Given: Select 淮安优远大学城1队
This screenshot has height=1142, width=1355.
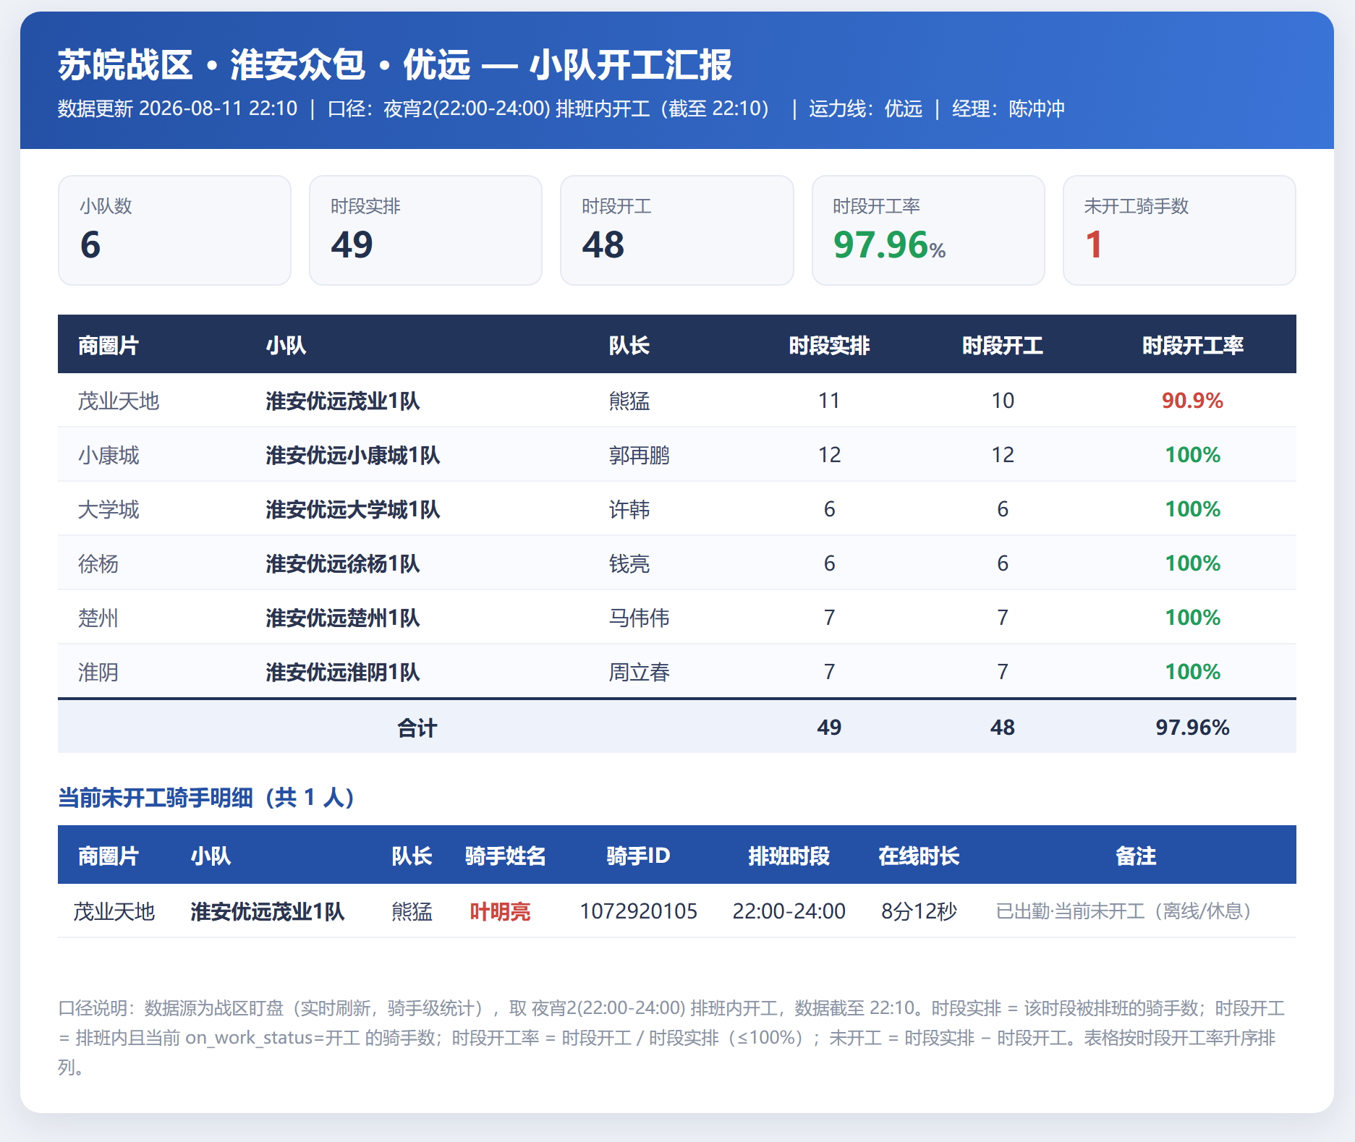Looking at the screenshot, I should click(352, 508).
